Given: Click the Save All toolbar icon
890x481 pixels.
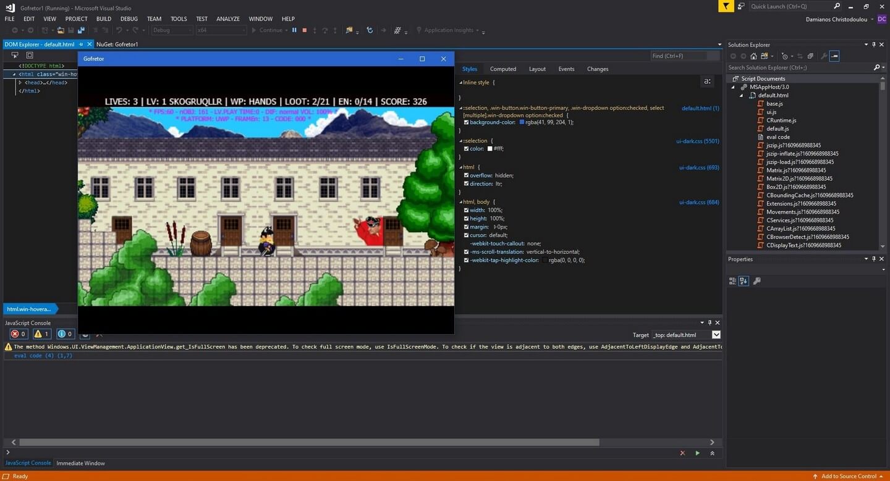Looking at the screenshot, I should coord(81,30).
